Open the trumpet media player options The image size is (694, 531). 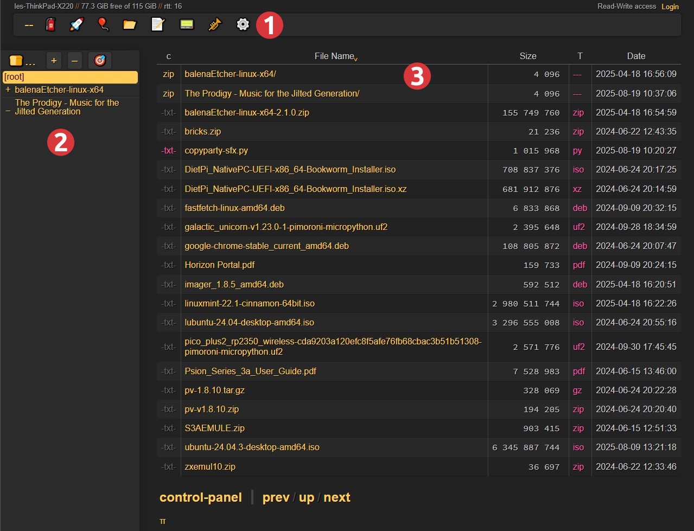215,24
